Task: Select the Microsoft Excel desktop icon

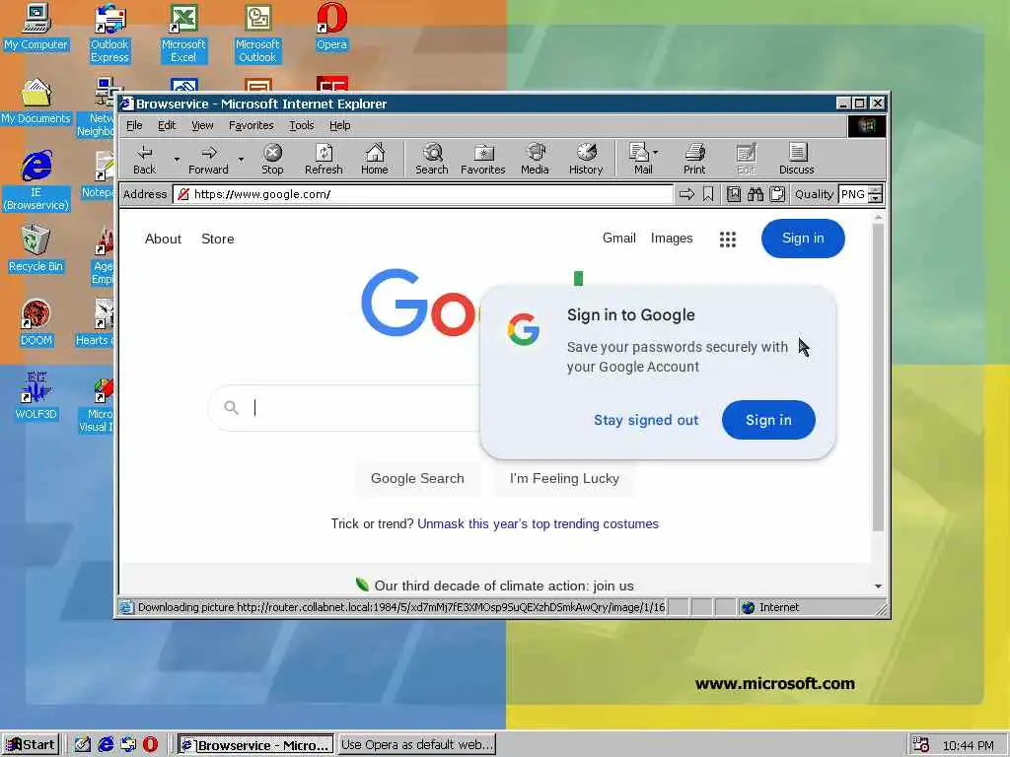Action: tap(183, 33)
